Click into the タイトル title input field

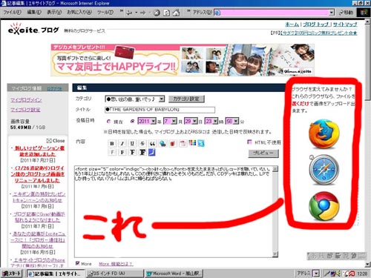click(x=160, y=110)
